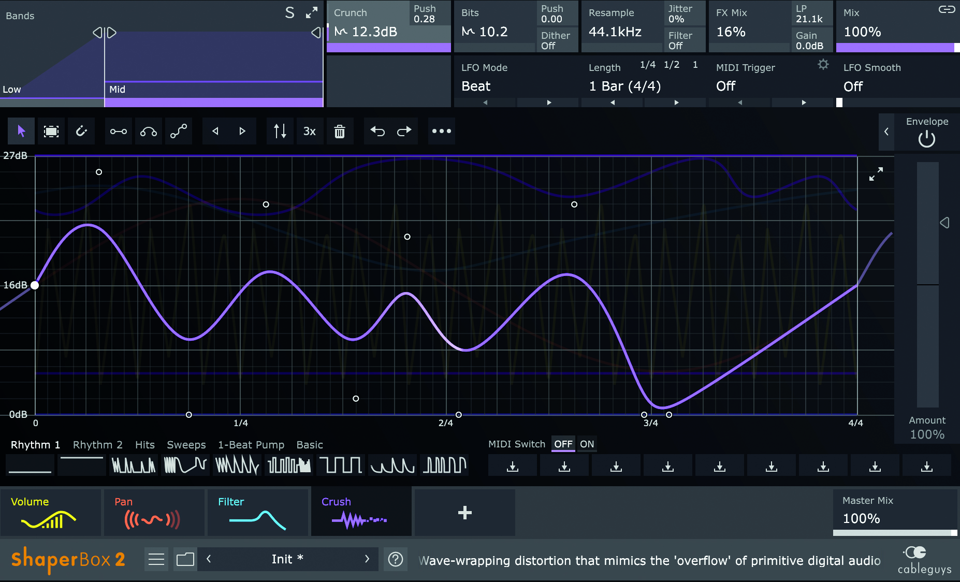Adjust the Mix 100% slider
960x582 pixels.
898,48
